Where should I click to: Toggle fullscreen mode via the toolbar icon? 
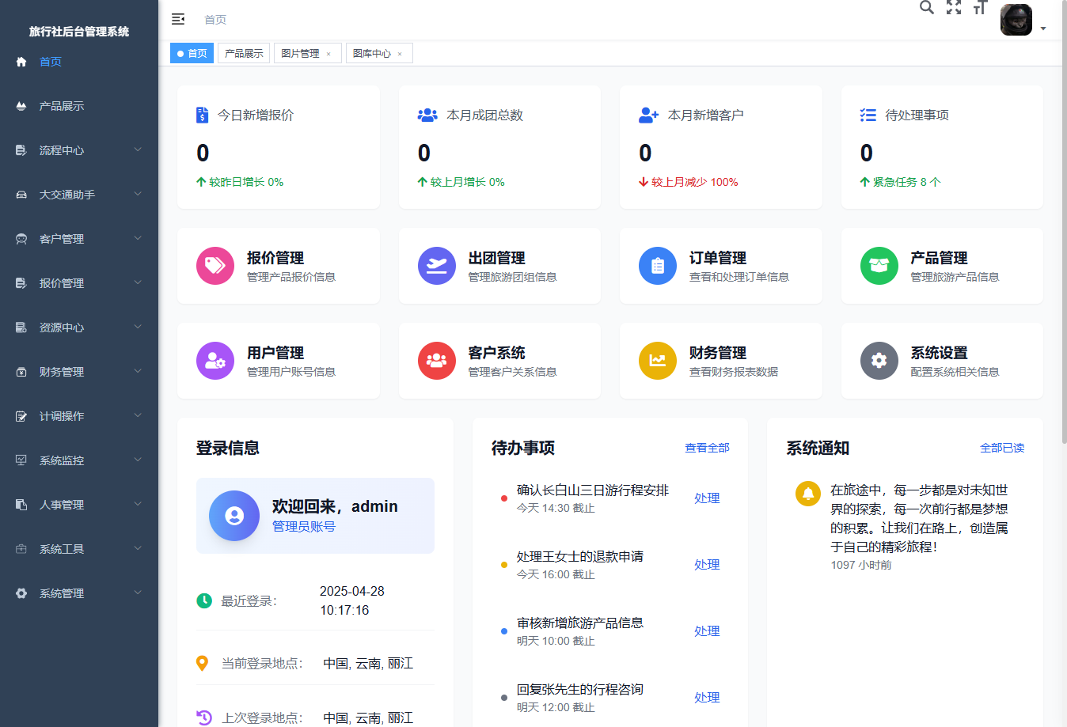pos(954,8)
